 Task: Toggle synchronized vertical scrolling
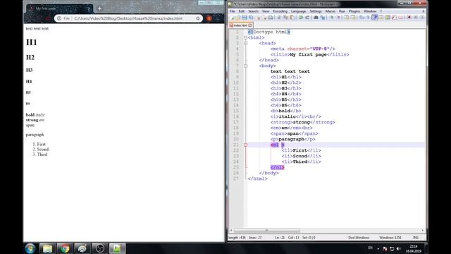tap(347, 18)
